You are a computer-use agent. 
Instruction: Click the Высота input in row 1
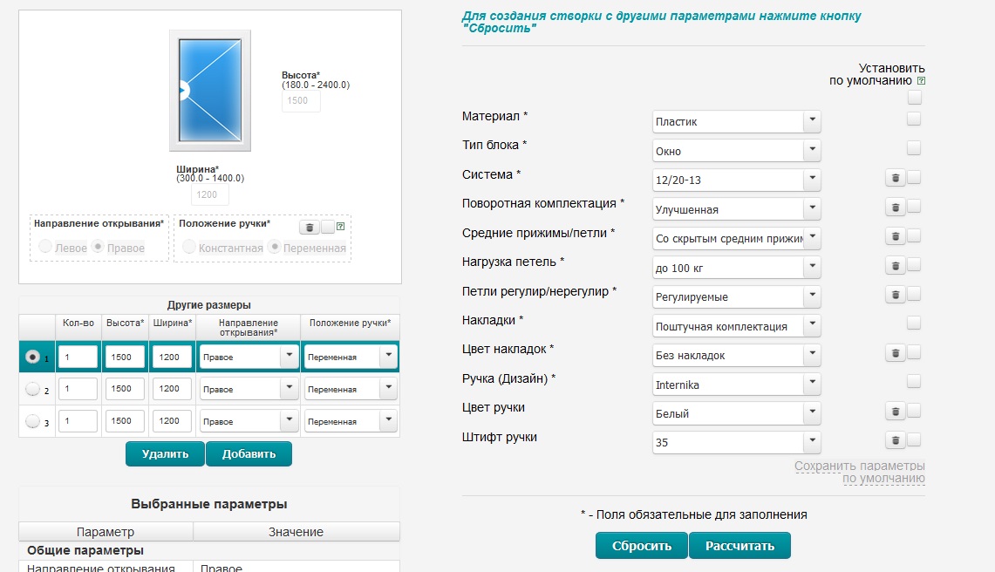(125, 357)
